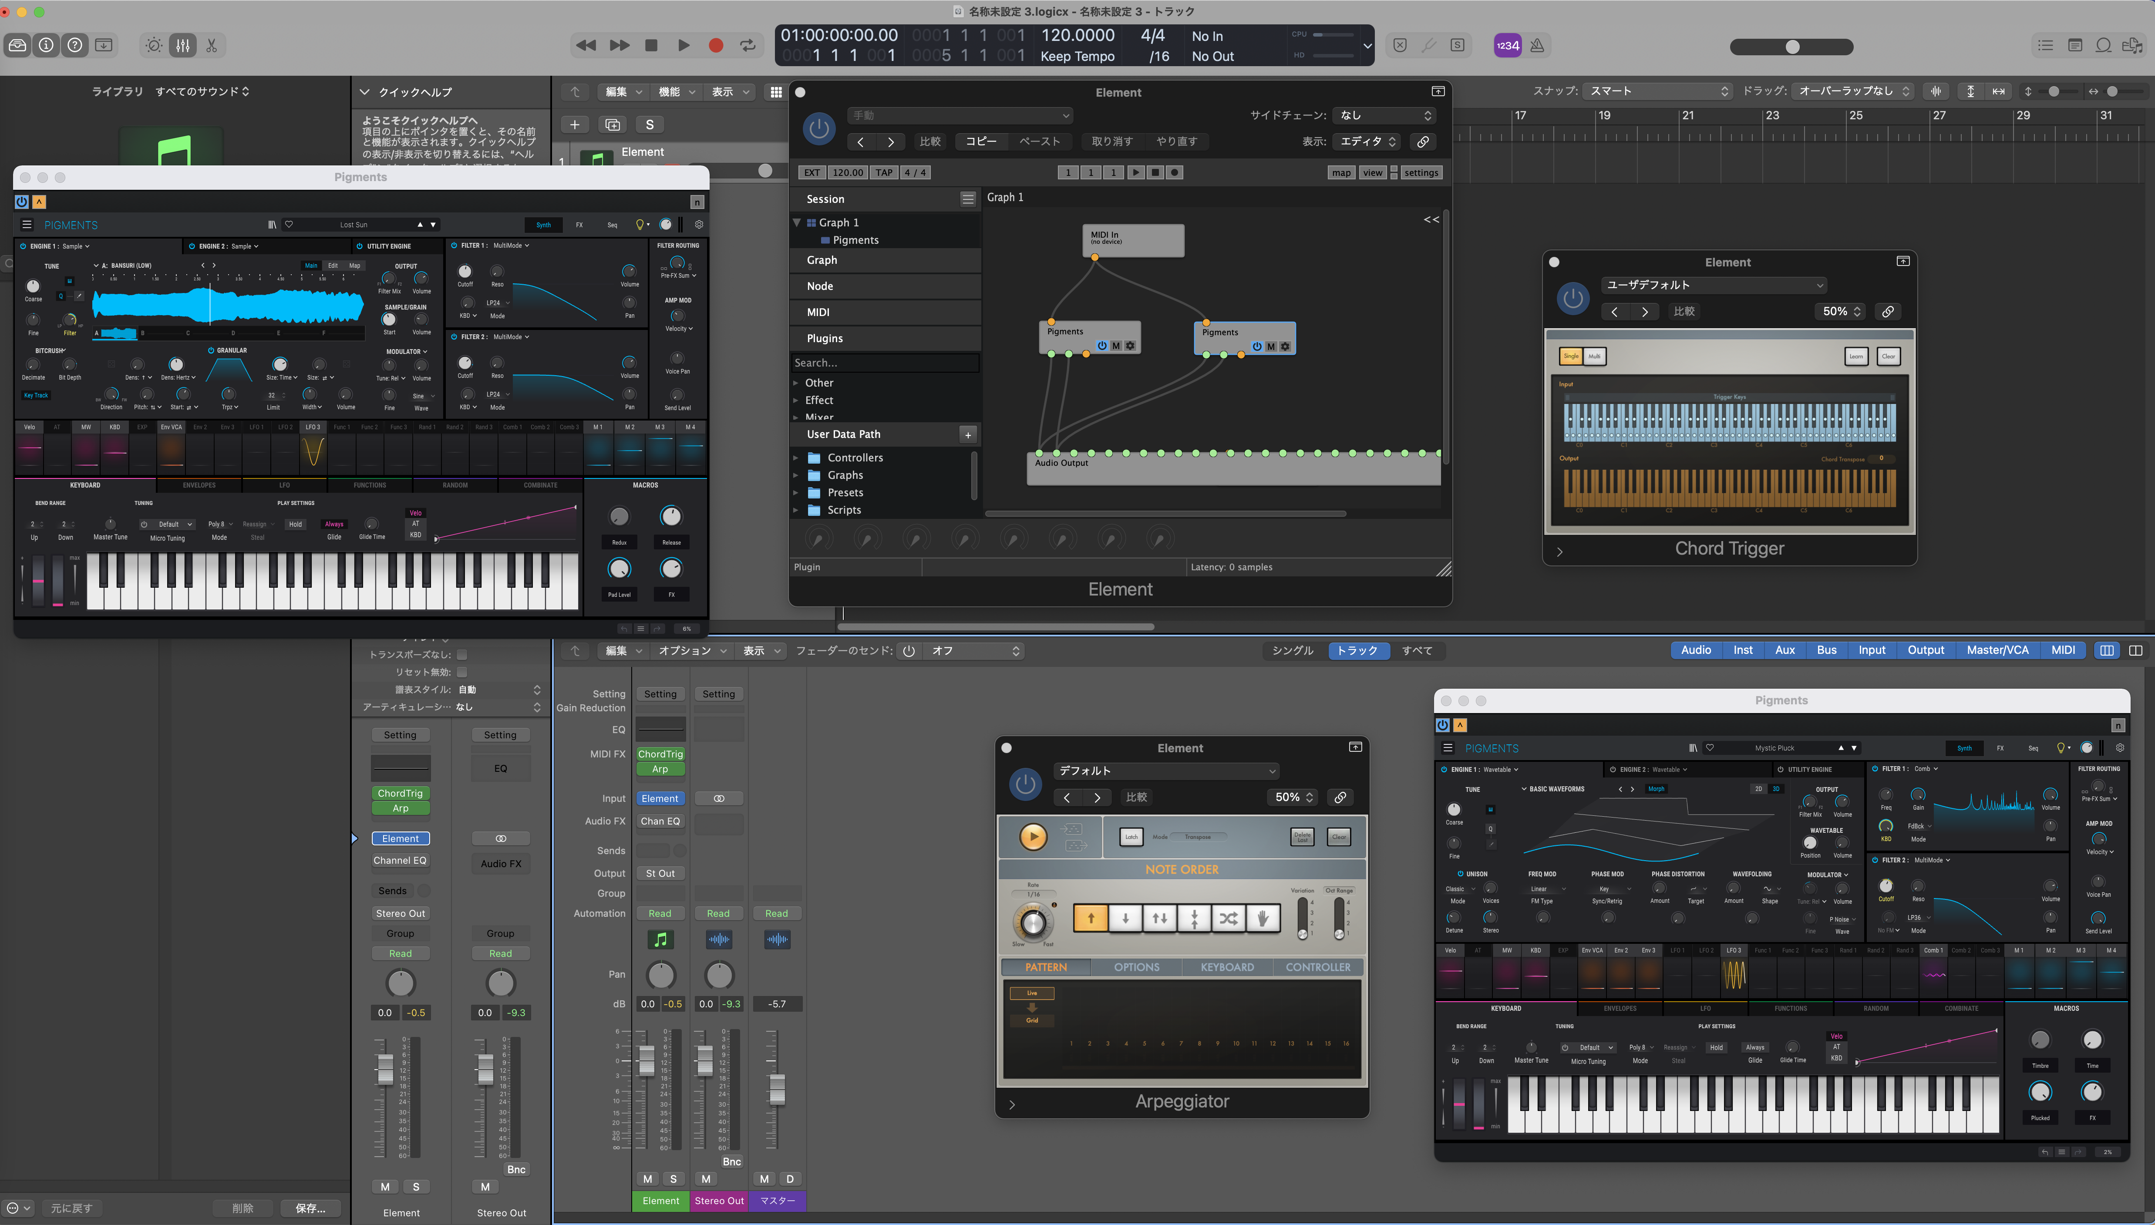Screen dimensions: 2155x1225
Task: Click the add track plus icon
Action: tap(575, 125)
